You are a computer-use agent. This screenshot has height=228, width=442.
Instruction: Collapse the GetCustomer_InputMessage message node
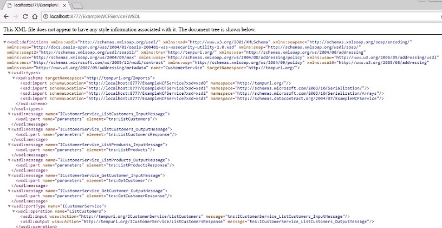[9, 175]
